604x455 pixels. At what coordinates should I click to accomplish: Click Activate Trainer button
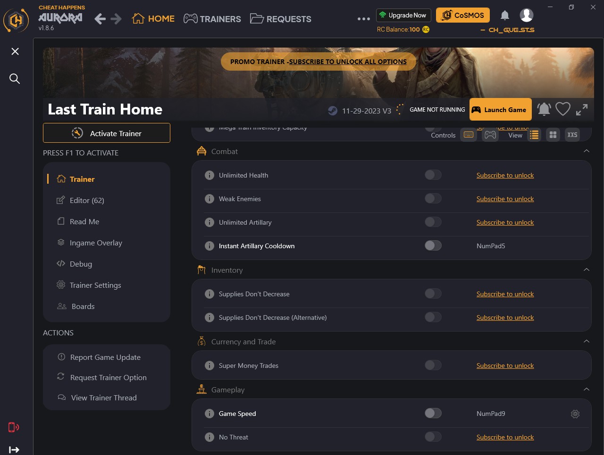pyautogui.click(x=107, y=133)
